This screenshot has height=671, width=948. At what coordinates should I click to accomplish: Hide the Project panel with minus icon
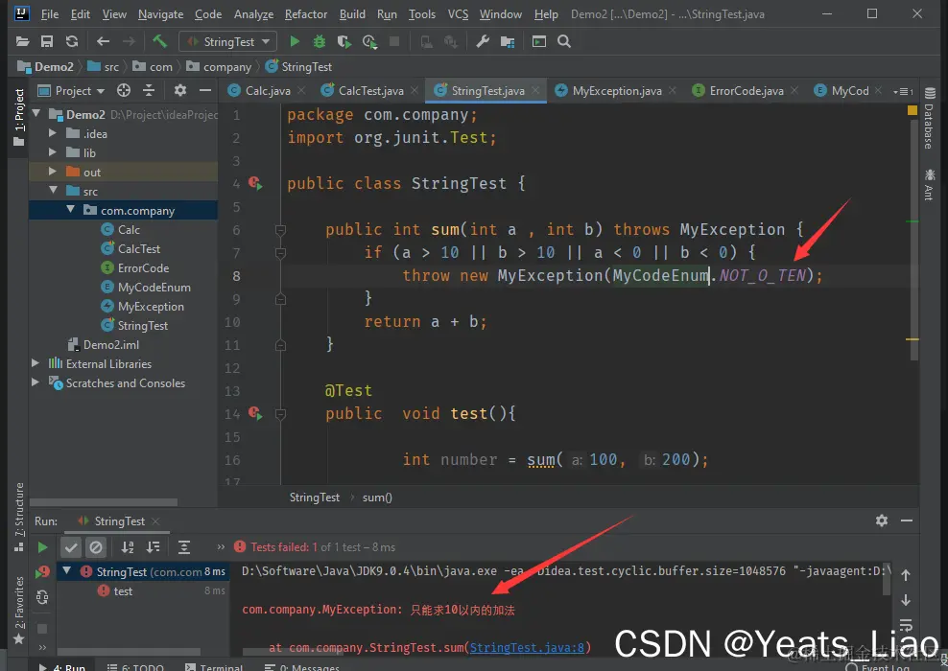pos(205,91)
